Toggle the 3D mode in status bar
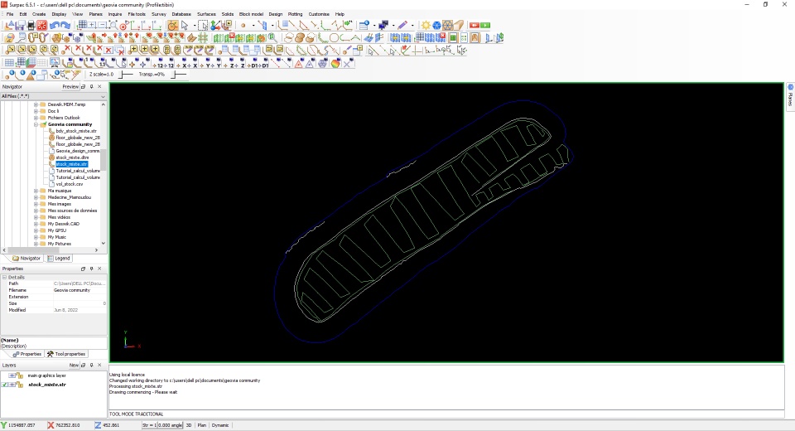Viewport: 795px width, 431px height. 189,425
